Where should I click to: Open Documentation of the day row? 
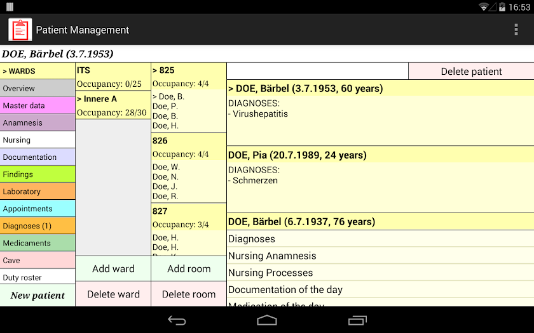(380, 290)
